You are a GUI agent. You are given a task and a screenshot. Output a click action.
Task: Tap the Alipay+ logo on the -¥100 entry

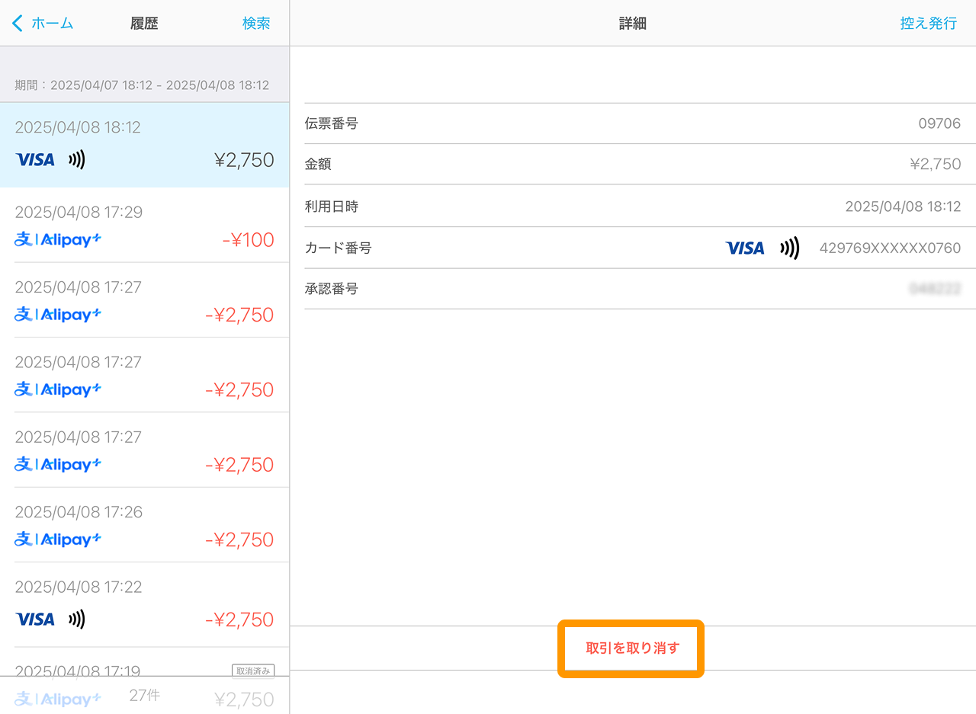point(58,240)
